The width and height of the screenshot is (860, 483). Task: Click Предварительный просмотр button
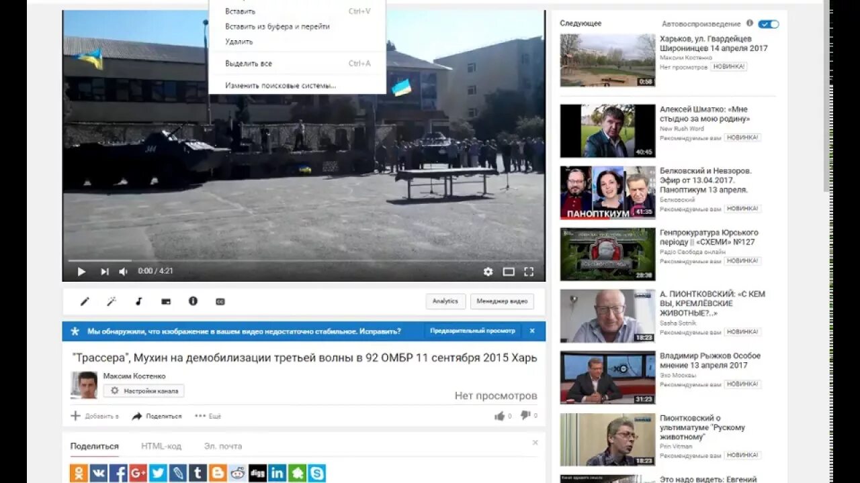click(x=473, y=331)
